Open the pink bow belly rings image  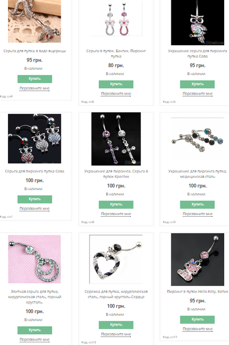point(116,18)
